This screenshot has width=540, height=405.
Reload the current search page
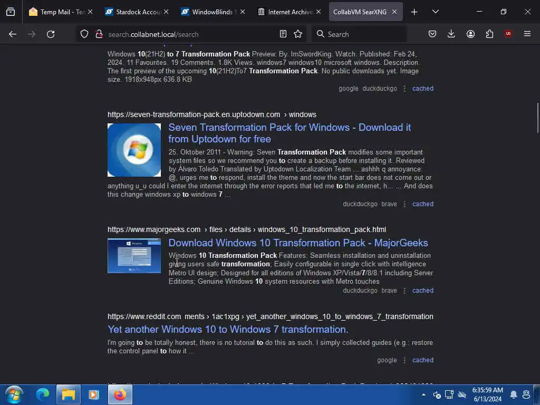[51, 34]
